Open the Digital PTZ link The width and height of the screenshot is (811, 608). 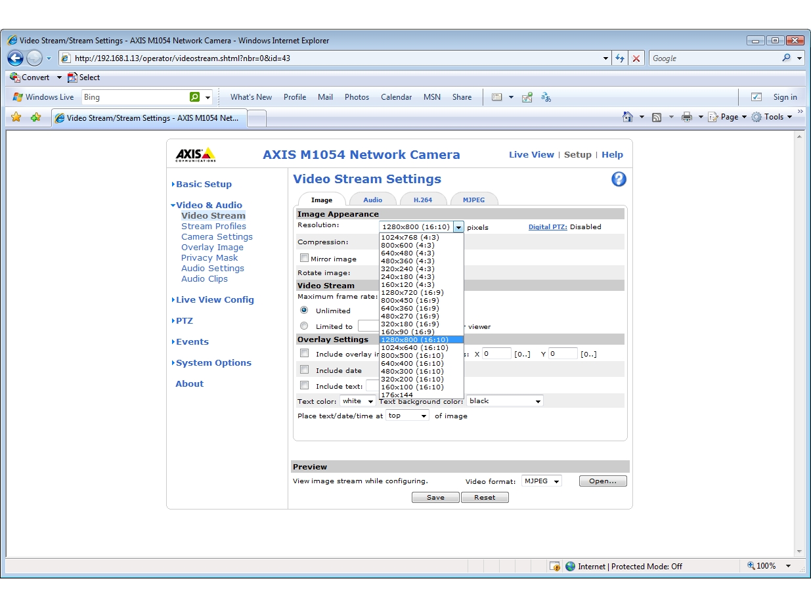tap(547, 227)
